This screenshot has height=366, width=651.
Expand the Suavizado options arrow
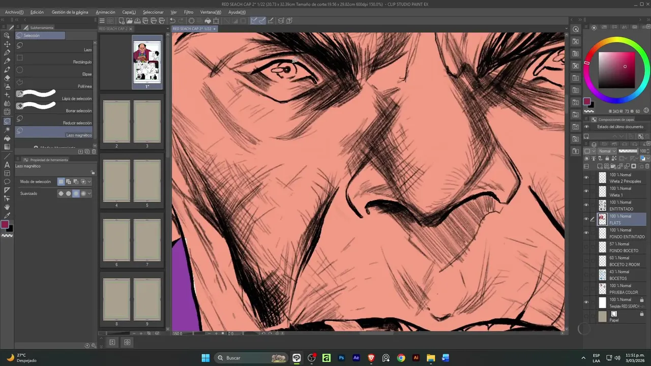(x=90, y=193)
